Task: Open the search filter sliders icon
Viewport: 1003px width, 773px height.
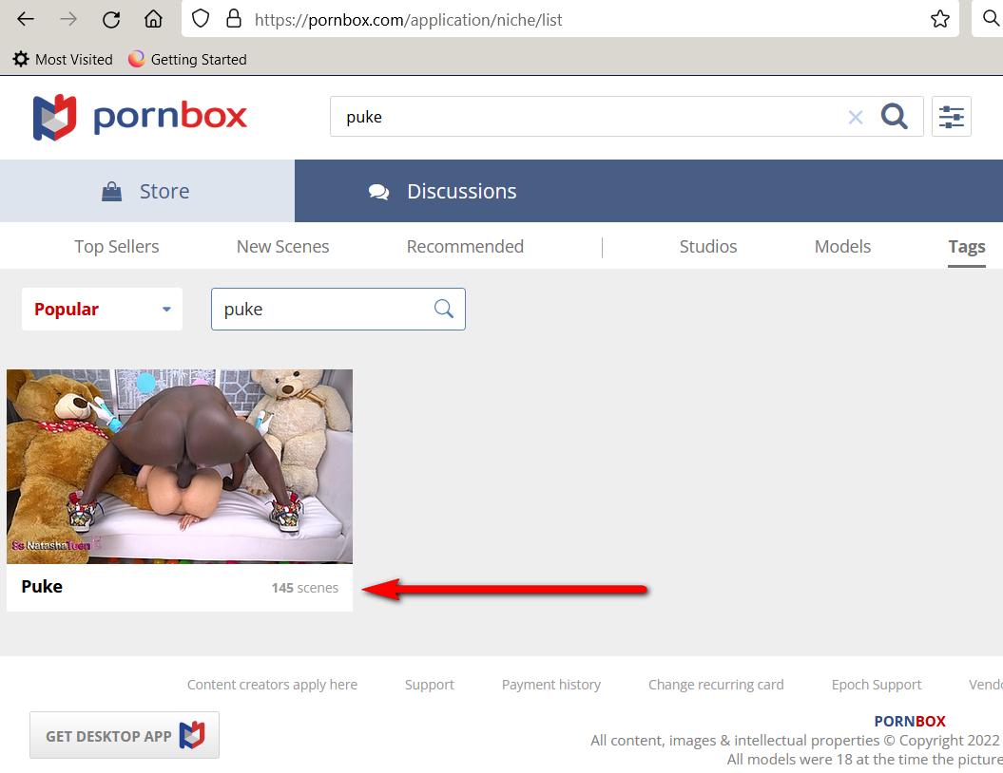Action: coord(951,117)
